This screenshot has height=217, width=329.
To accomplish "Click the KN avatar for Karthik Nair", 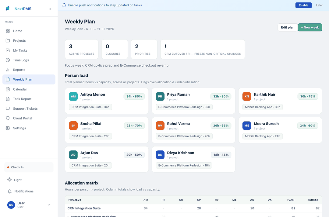I will point(247,96).
